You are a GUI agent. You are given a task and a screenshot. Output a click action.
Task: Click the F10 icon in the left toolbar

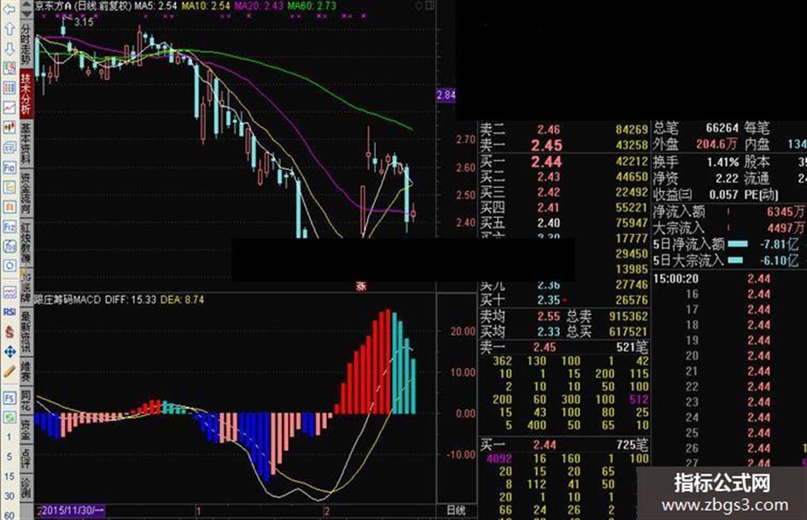coord(9,167)
